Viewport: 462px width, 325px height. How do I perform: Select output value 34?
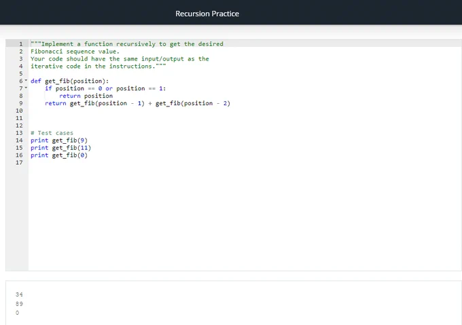19,294
